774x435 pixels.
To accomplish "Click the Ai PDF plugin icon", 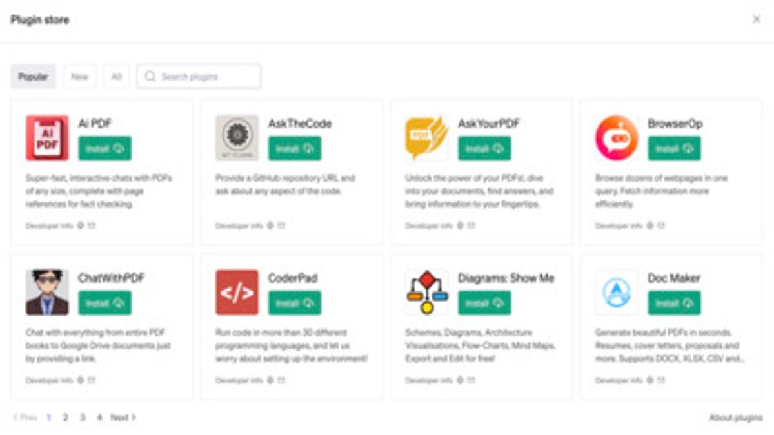I will tap(47, 138).
